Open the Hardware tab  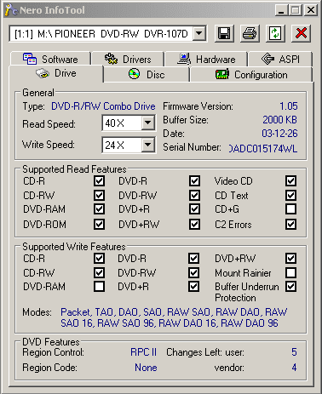(206, 59)
